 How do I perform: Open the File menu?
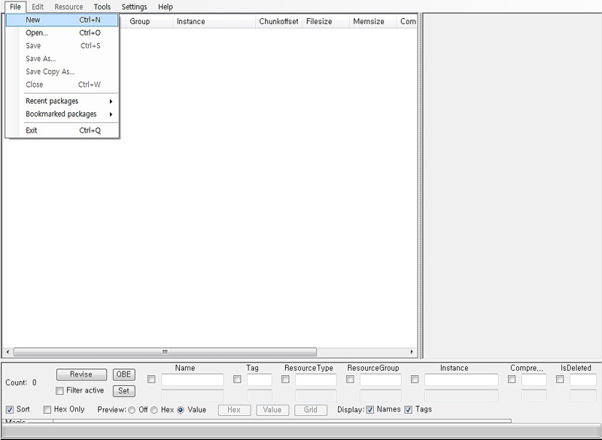[x=15, y=7]
